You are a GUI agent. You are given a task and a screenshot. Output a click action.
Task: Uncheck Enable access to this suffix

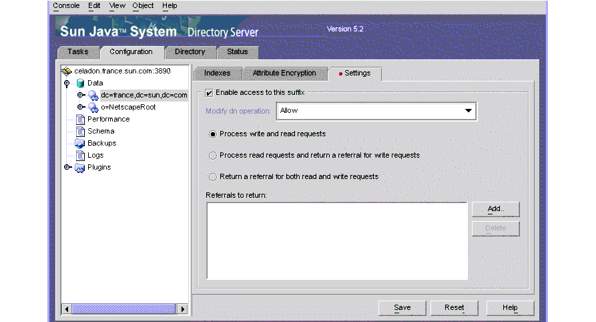click(209, 93)
